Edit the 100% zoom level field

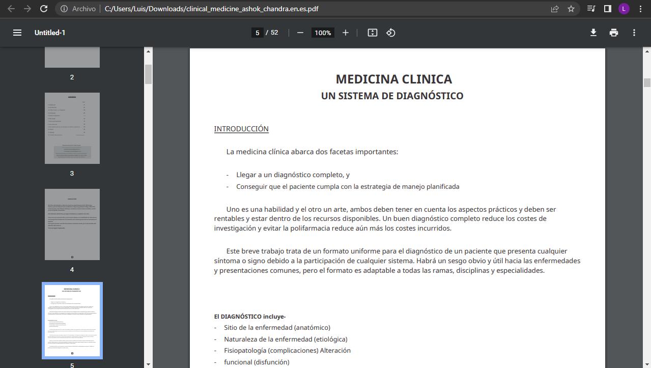coord(323,33)
